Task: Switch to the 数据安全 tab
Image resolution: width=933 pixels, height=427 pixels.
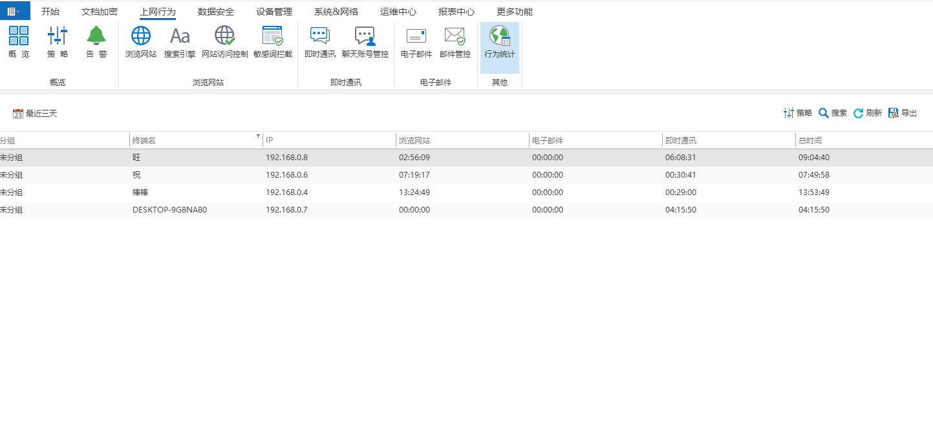Action: click(x=216, y=12)
